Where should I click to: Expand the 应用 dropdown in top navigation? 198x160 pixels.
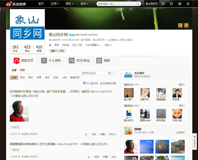[x=54, y=4]
